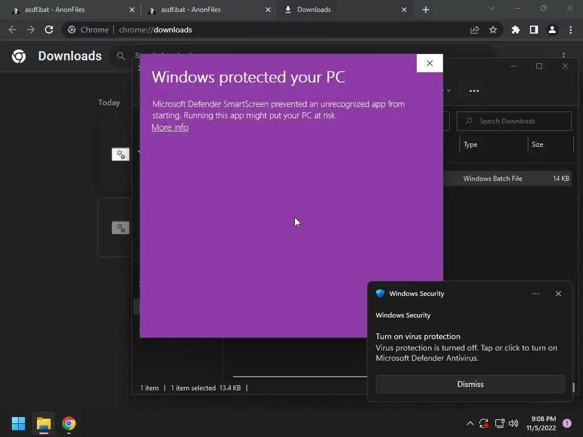Reload the Chrome downloads page

coord(49,30)
